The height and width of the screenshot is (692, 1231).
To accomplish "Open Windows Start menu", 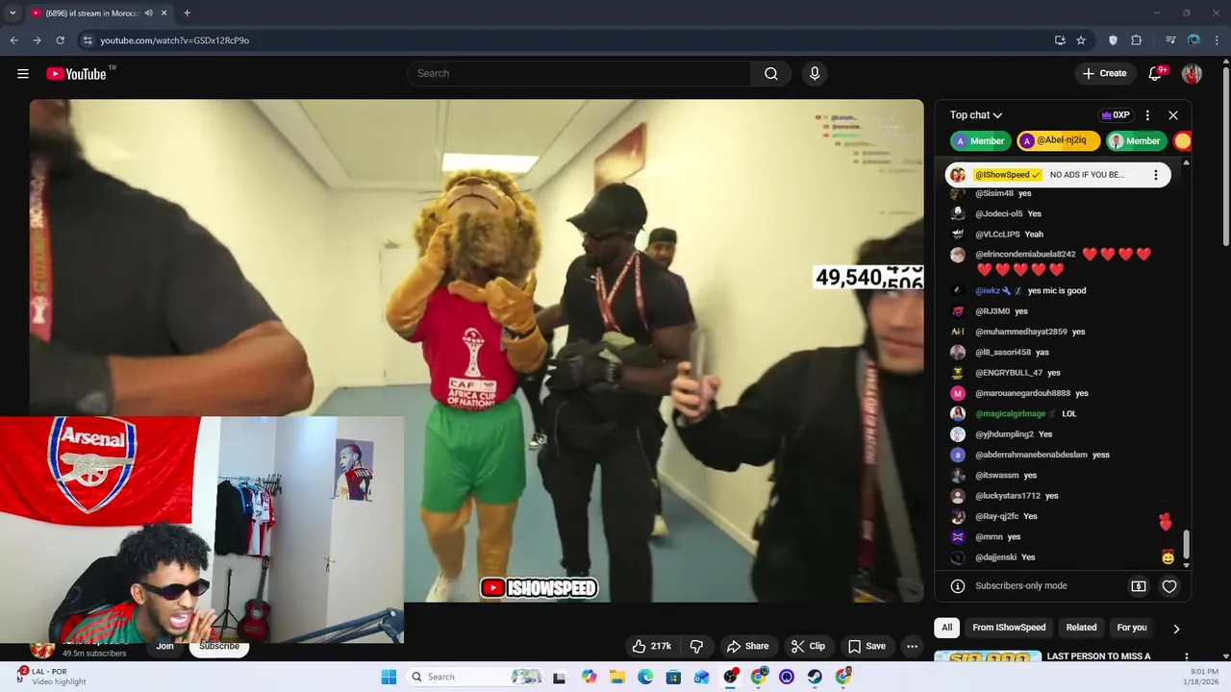I will click(389, 677).
